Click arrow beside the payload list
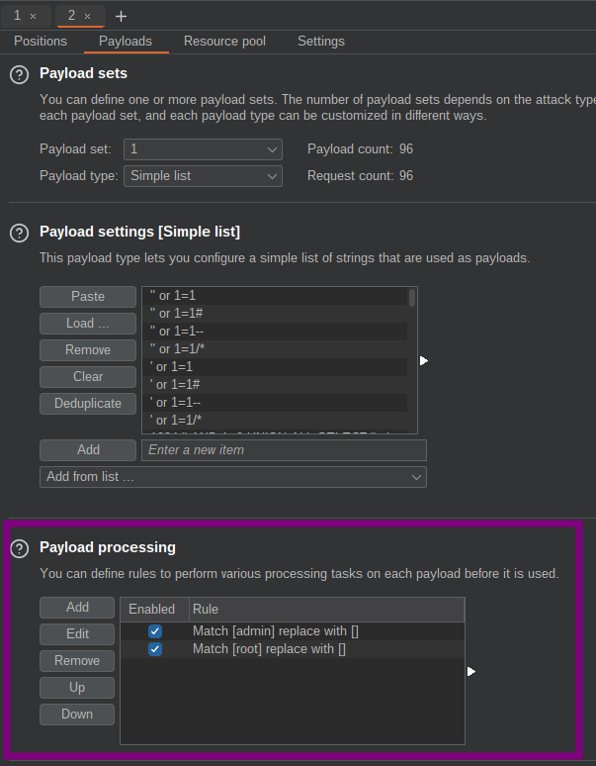 [x=423, y=360]
